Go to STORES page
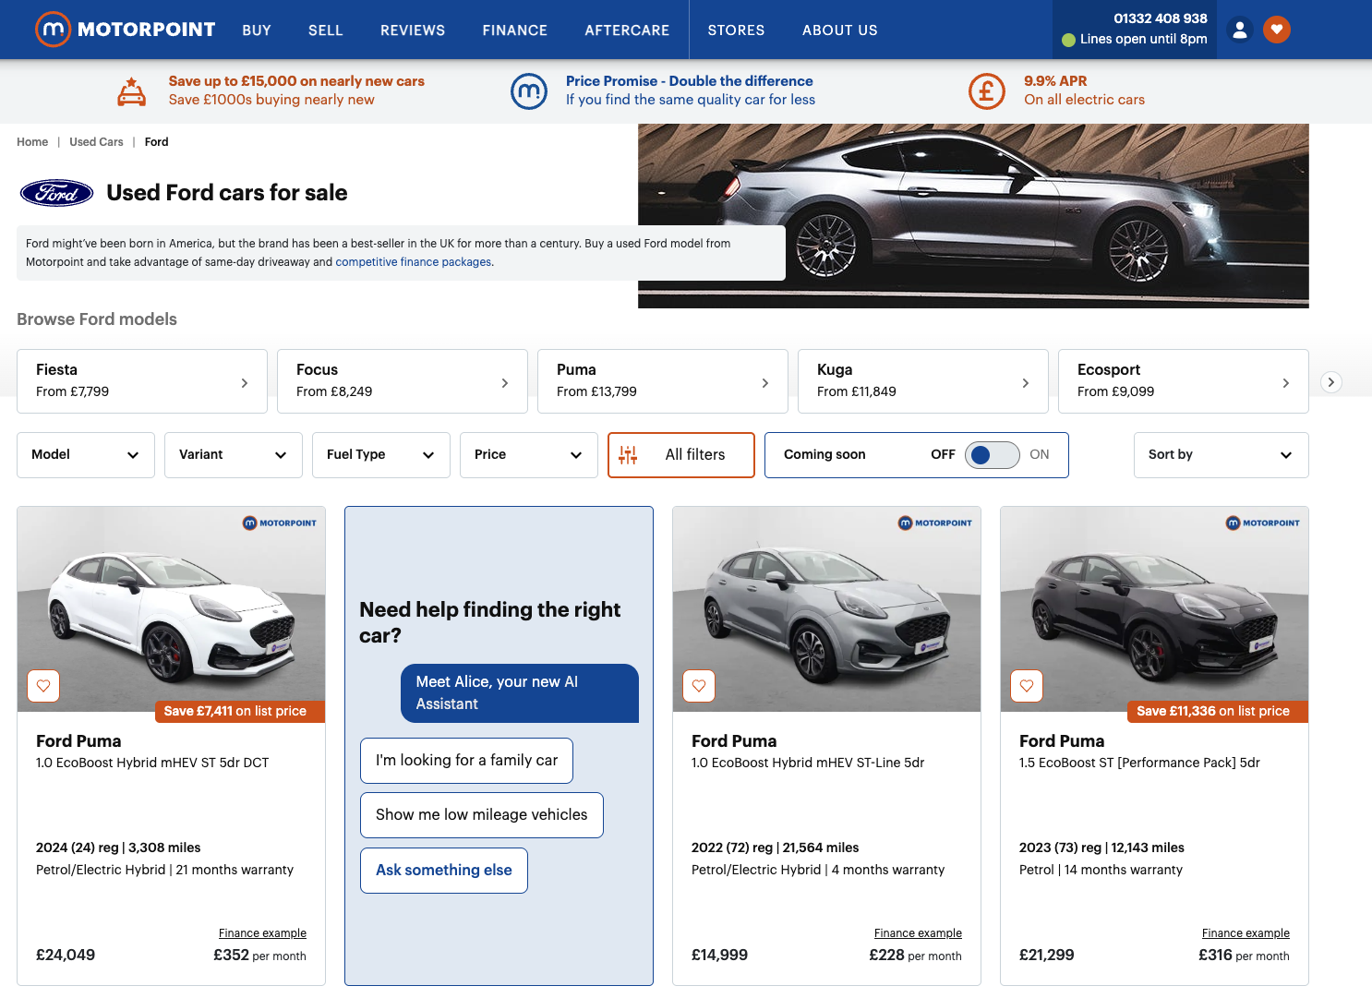Image resolution: width=1372 pixels, height=998 pixels. [x=736, y=30]
